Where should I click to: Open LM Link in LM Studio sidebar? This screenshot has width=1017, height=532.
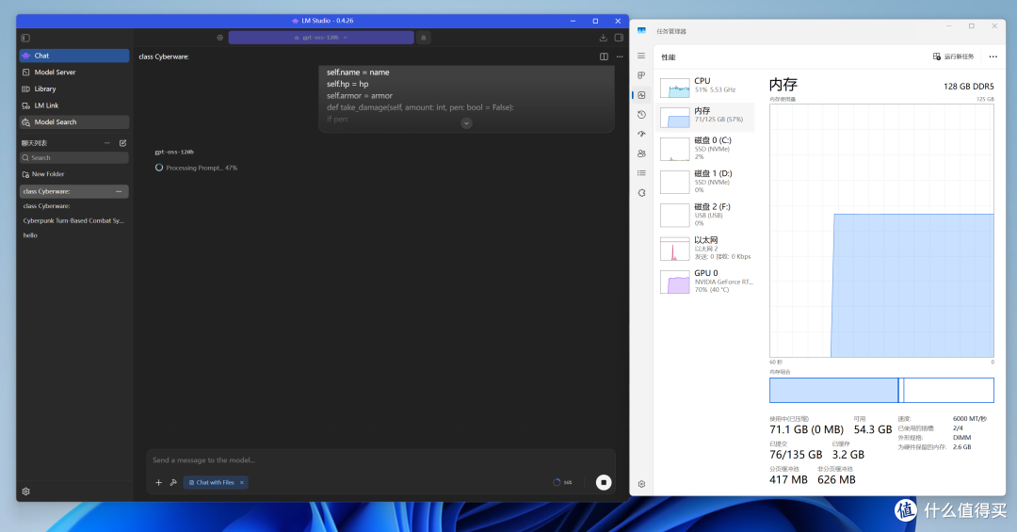tap(74, 105)
